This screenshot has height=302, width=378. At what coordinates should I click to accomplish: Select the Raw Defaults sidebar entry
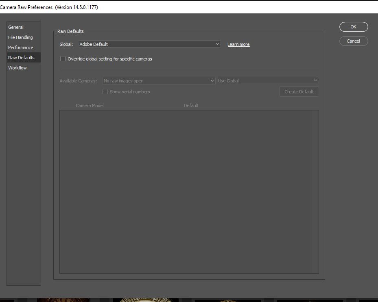click(22, 58)
